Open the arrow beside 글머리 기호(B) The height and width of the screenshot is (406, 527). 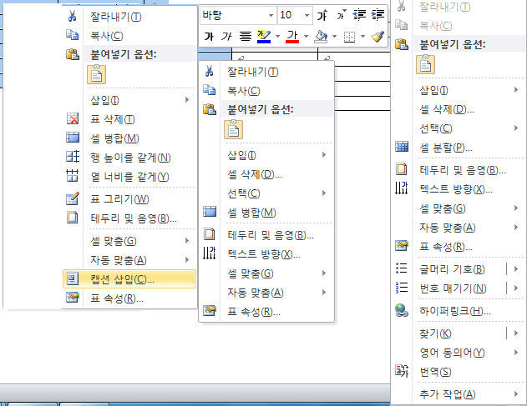pyautogui.click(x=516, y=268)
